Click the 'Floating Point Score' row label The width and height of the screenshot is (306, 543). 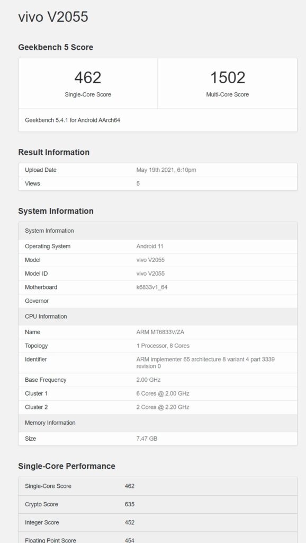(x=50, y=540)
